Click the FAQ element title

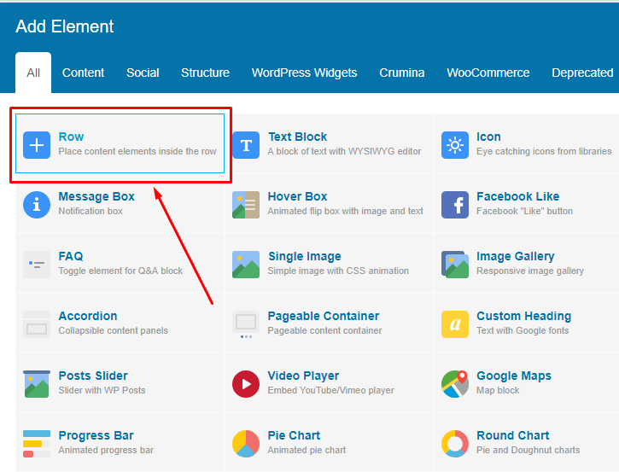click(71, 256)
